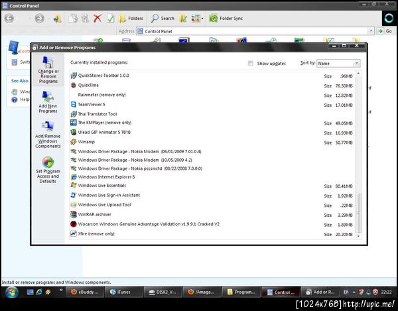The width and height of the screenshot is (398, 311).
Task: Click the See Also heading
Action: (x=20, y=81)
